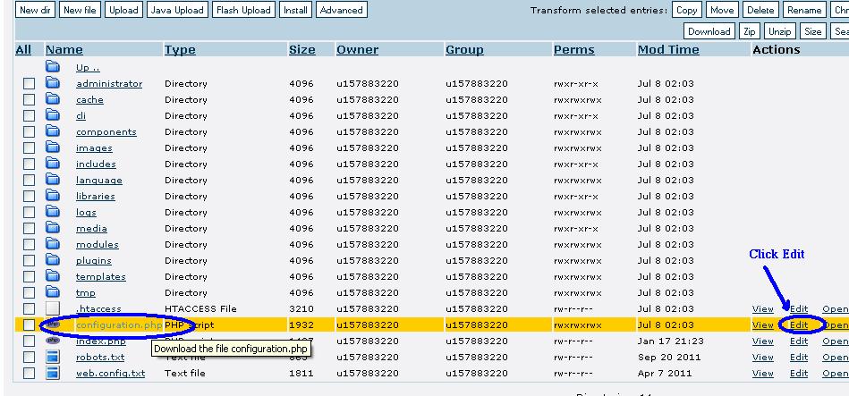The width and height of the screenshot is (849, 396).
Task: Click Edit for index.php
Action: (x=799, y=341)
